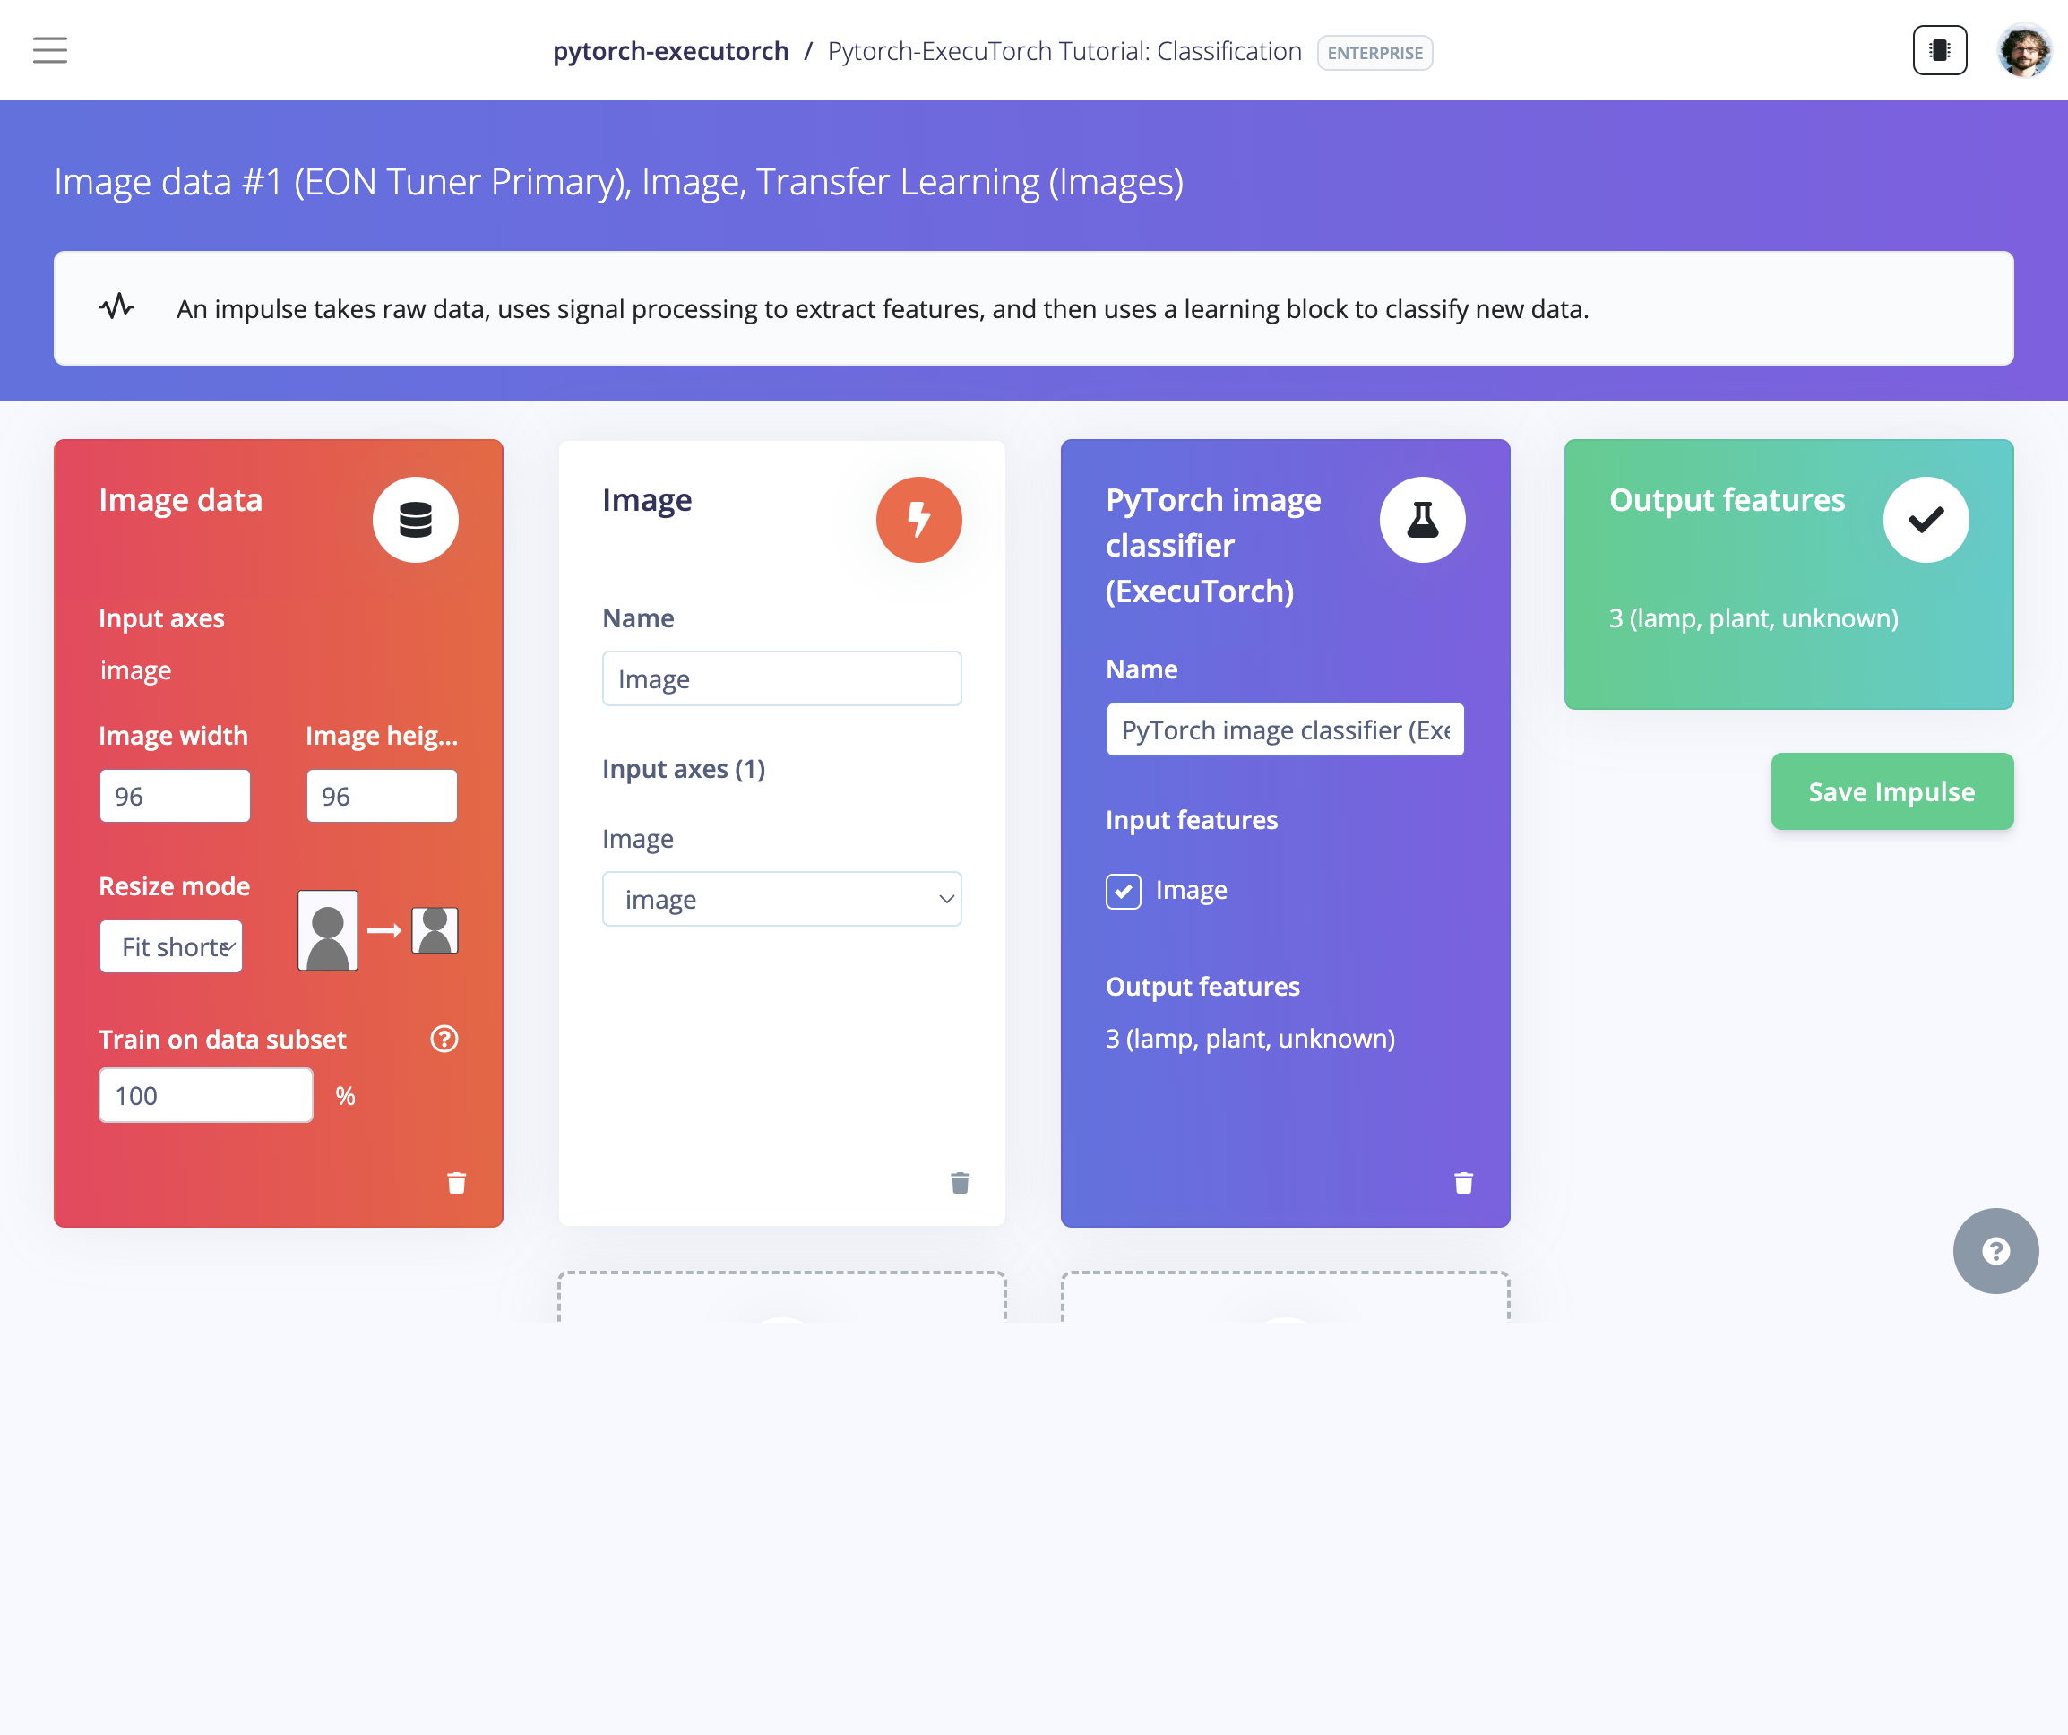The image size is (2068, 1735).
Task: Click the flask icon on PyTorch classifier block
Action: pyautogui.click(x=1422, y=520)
